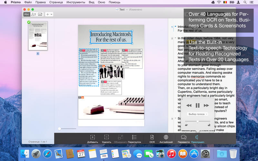Open Finder from the Dock

[25, 154]
